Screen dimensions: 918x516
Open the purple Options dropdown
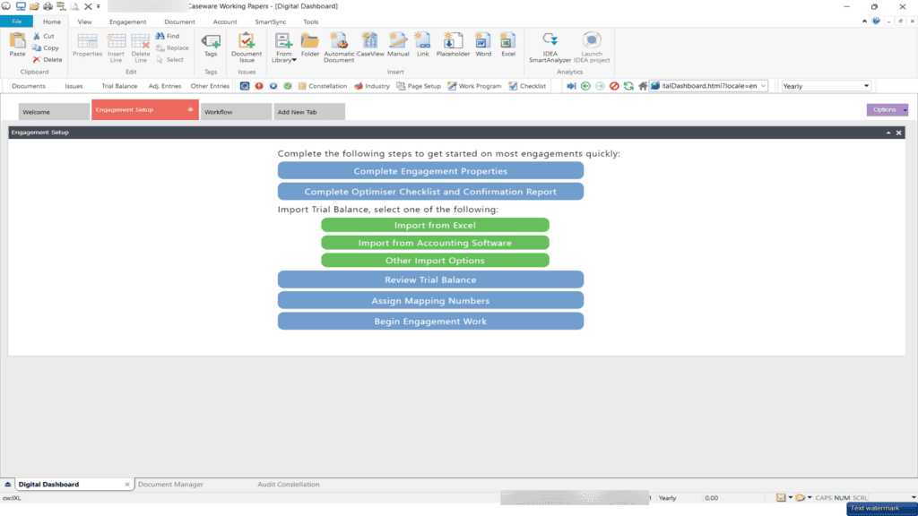click(887, 109)
